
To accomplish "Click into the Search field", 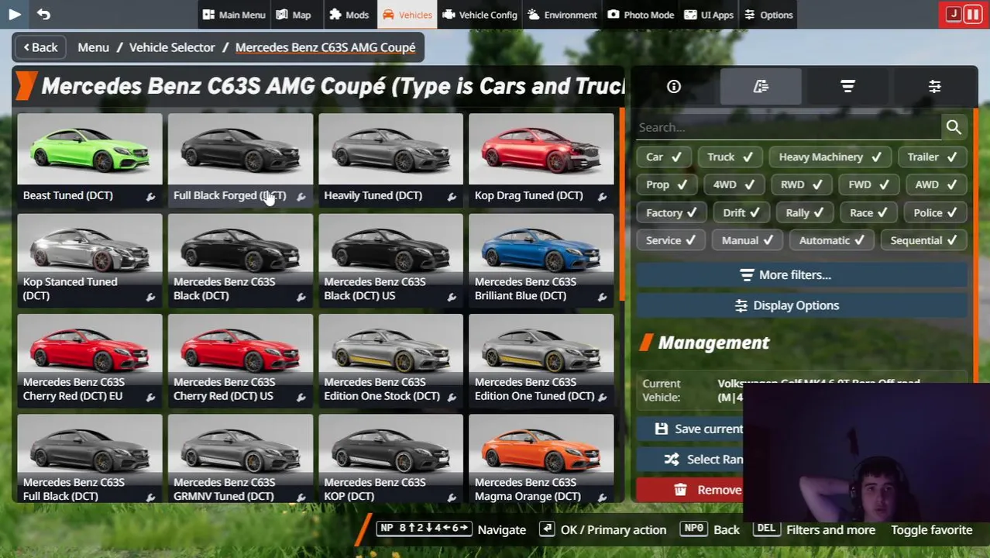I will coord(789,127).
